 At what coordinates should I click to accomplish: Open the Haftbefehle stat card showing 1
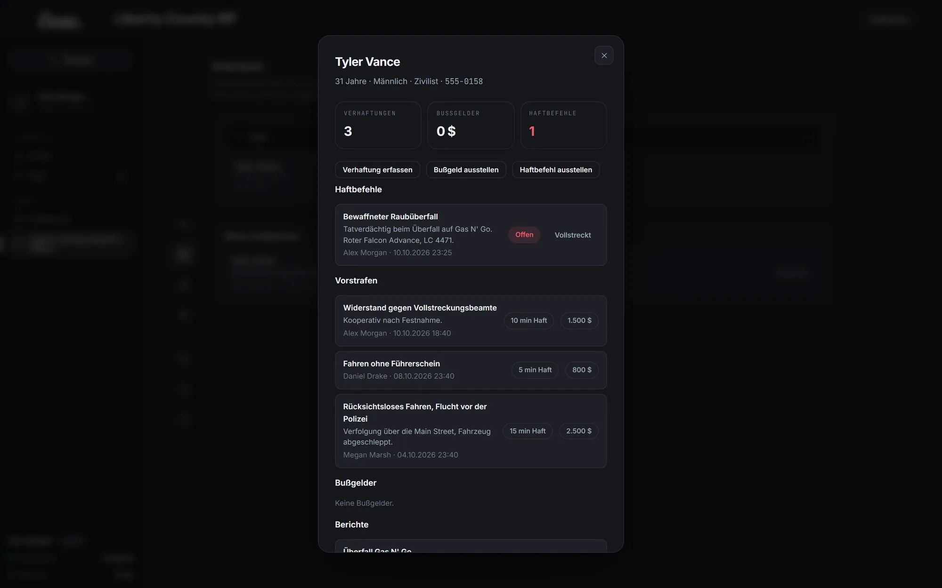563,125
